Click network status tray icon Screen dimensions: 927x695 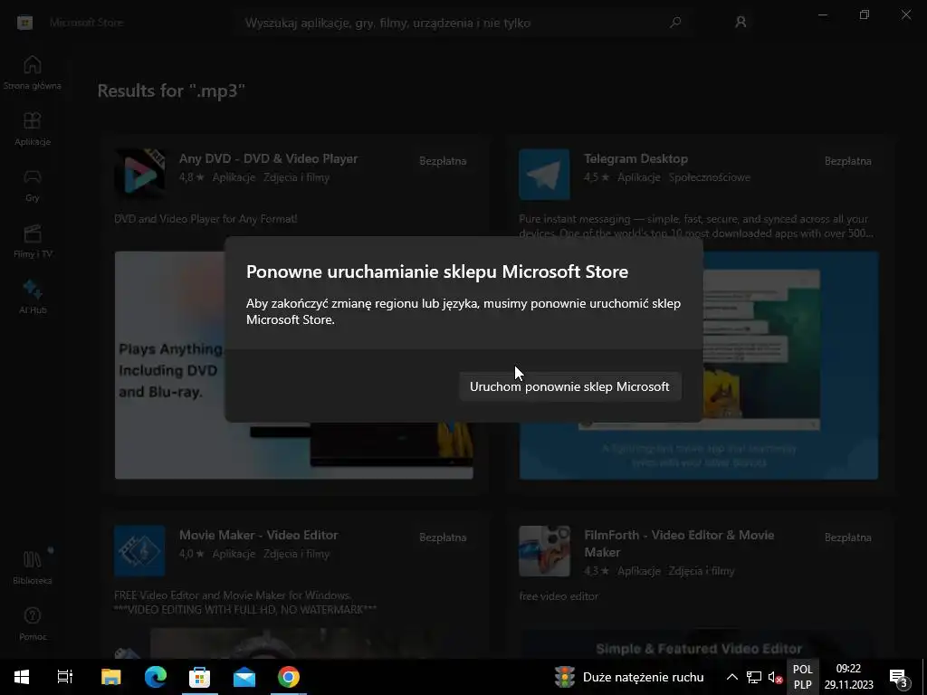pos(754,677)
